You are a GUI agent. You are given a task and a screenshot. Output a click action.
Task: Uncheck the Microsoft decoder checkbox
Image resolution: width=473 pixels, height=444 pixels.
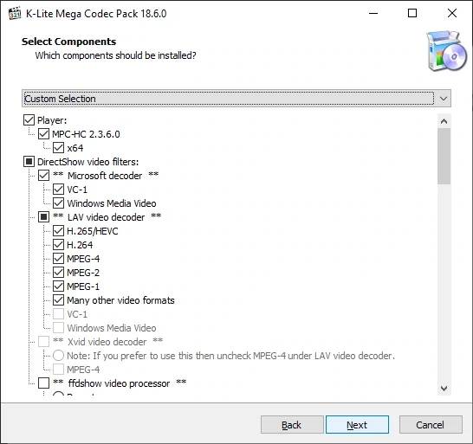[43, 176]
